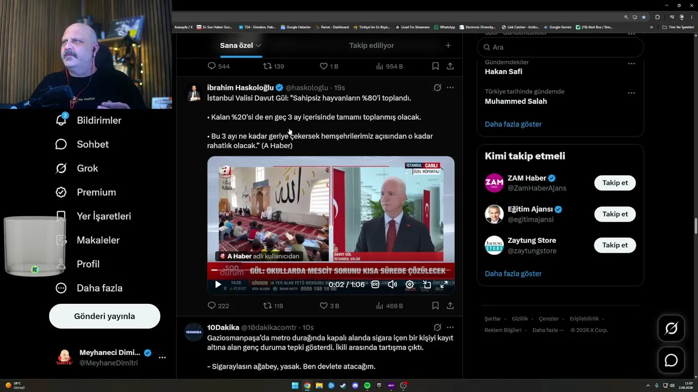Follow Zaytung Store

tap(615, 245)
